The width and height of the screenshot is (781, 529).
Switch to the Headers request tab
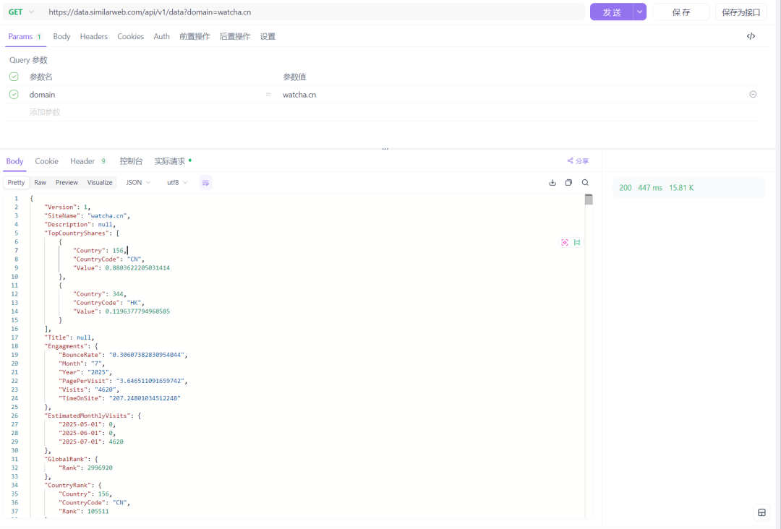pos(93,36)
